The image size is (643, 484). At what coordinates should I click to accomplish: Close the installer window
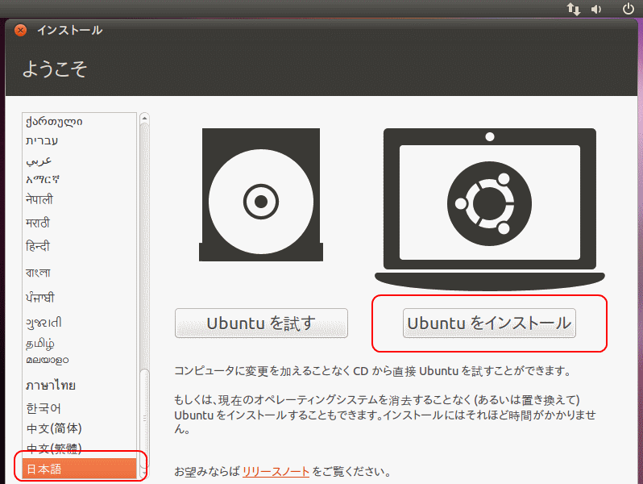tap(20, 30)
